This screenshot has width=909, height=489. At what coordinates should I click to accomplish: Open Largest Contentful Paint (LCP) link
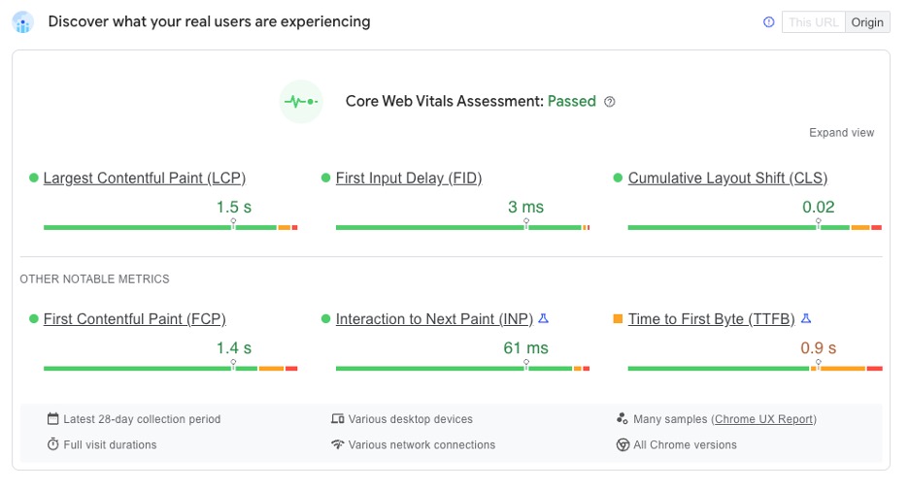click(145, 179)
